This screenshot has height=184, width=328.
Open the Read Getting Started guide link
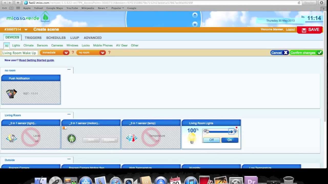point(36,60)
